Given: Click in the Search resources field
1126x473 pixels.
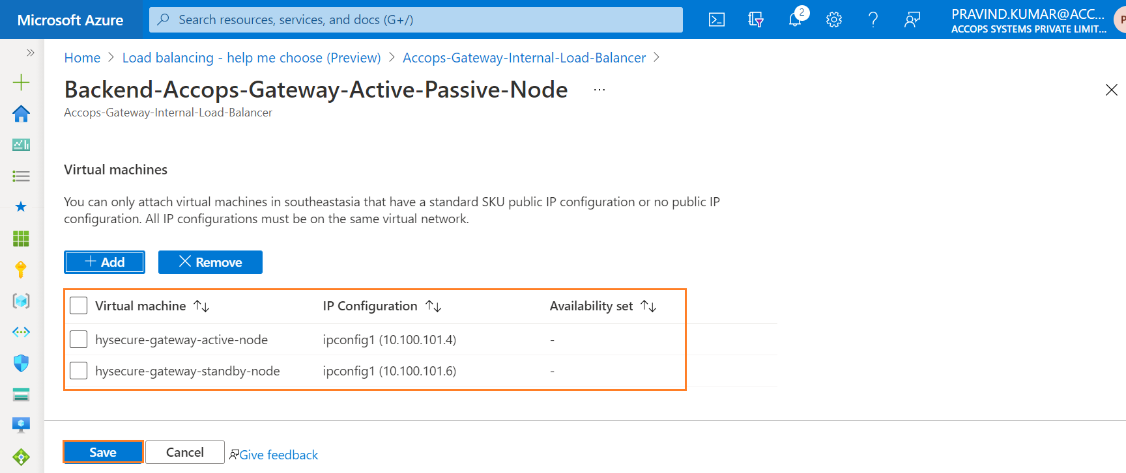Looking at the screenshot, I should click(416, 20).
